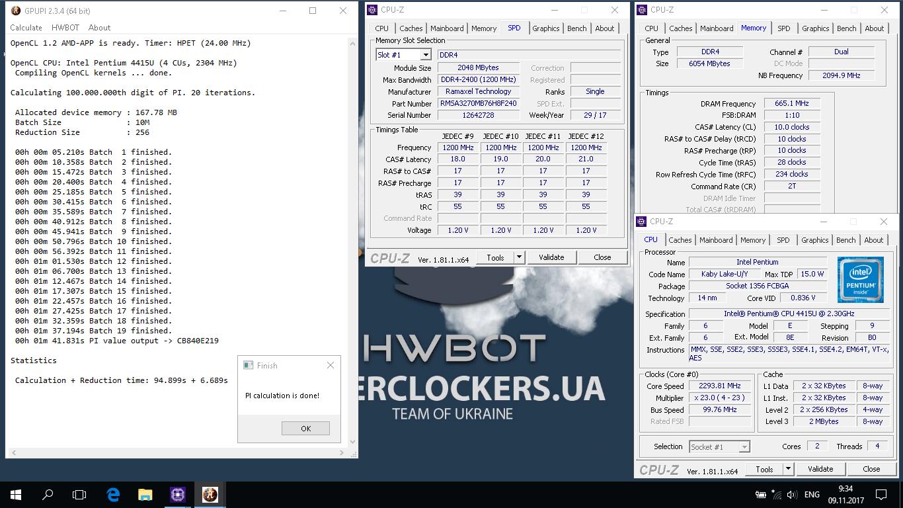The image size is (903, 508).
Task: Click the Memory window CPU-Z title icon
Action: click(x=642, y=10)
